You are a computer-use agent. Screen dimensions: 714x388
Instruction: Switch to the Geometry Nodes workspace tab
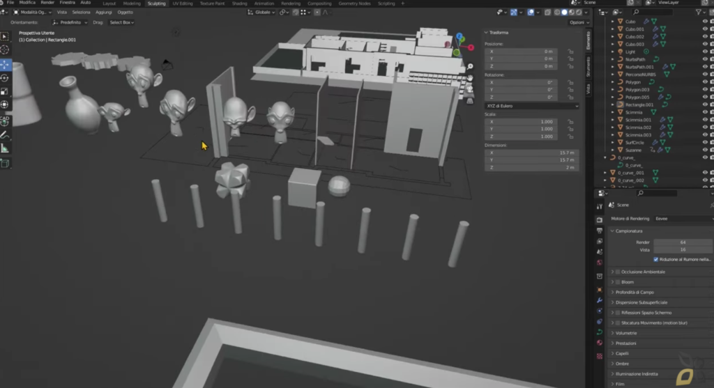click(354, 3)
